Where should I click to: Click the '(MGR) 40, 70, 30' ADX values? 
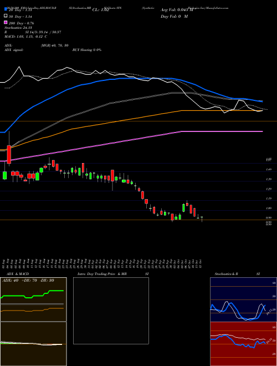click(x=54, y=45)
